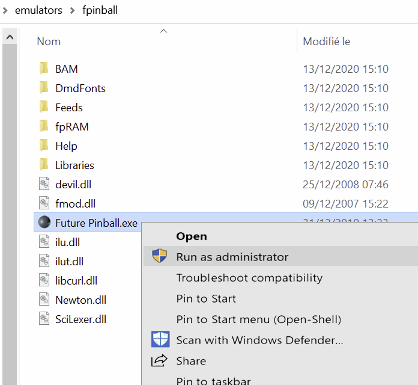
Task: Click the Windows Defender shield icon
Action: 160,340
